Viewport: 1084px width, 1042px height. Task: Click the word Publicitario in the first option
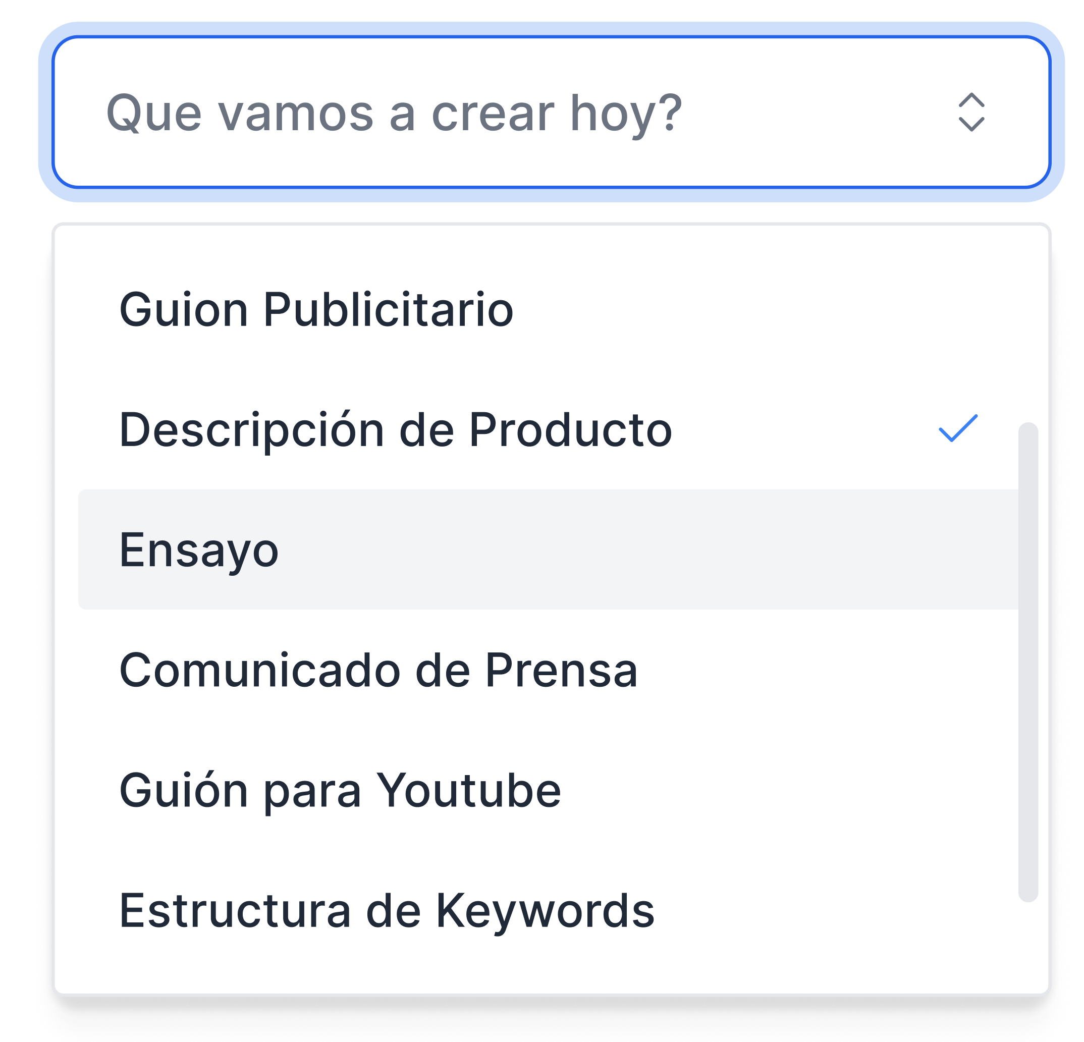coord(388,309)
